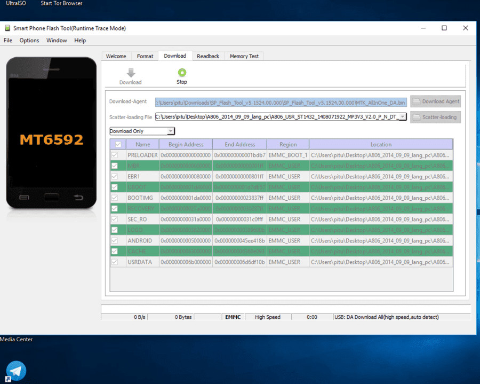
Task: Toggle the PRELOADER row checkbox
Action: click(x=115, y=155)
